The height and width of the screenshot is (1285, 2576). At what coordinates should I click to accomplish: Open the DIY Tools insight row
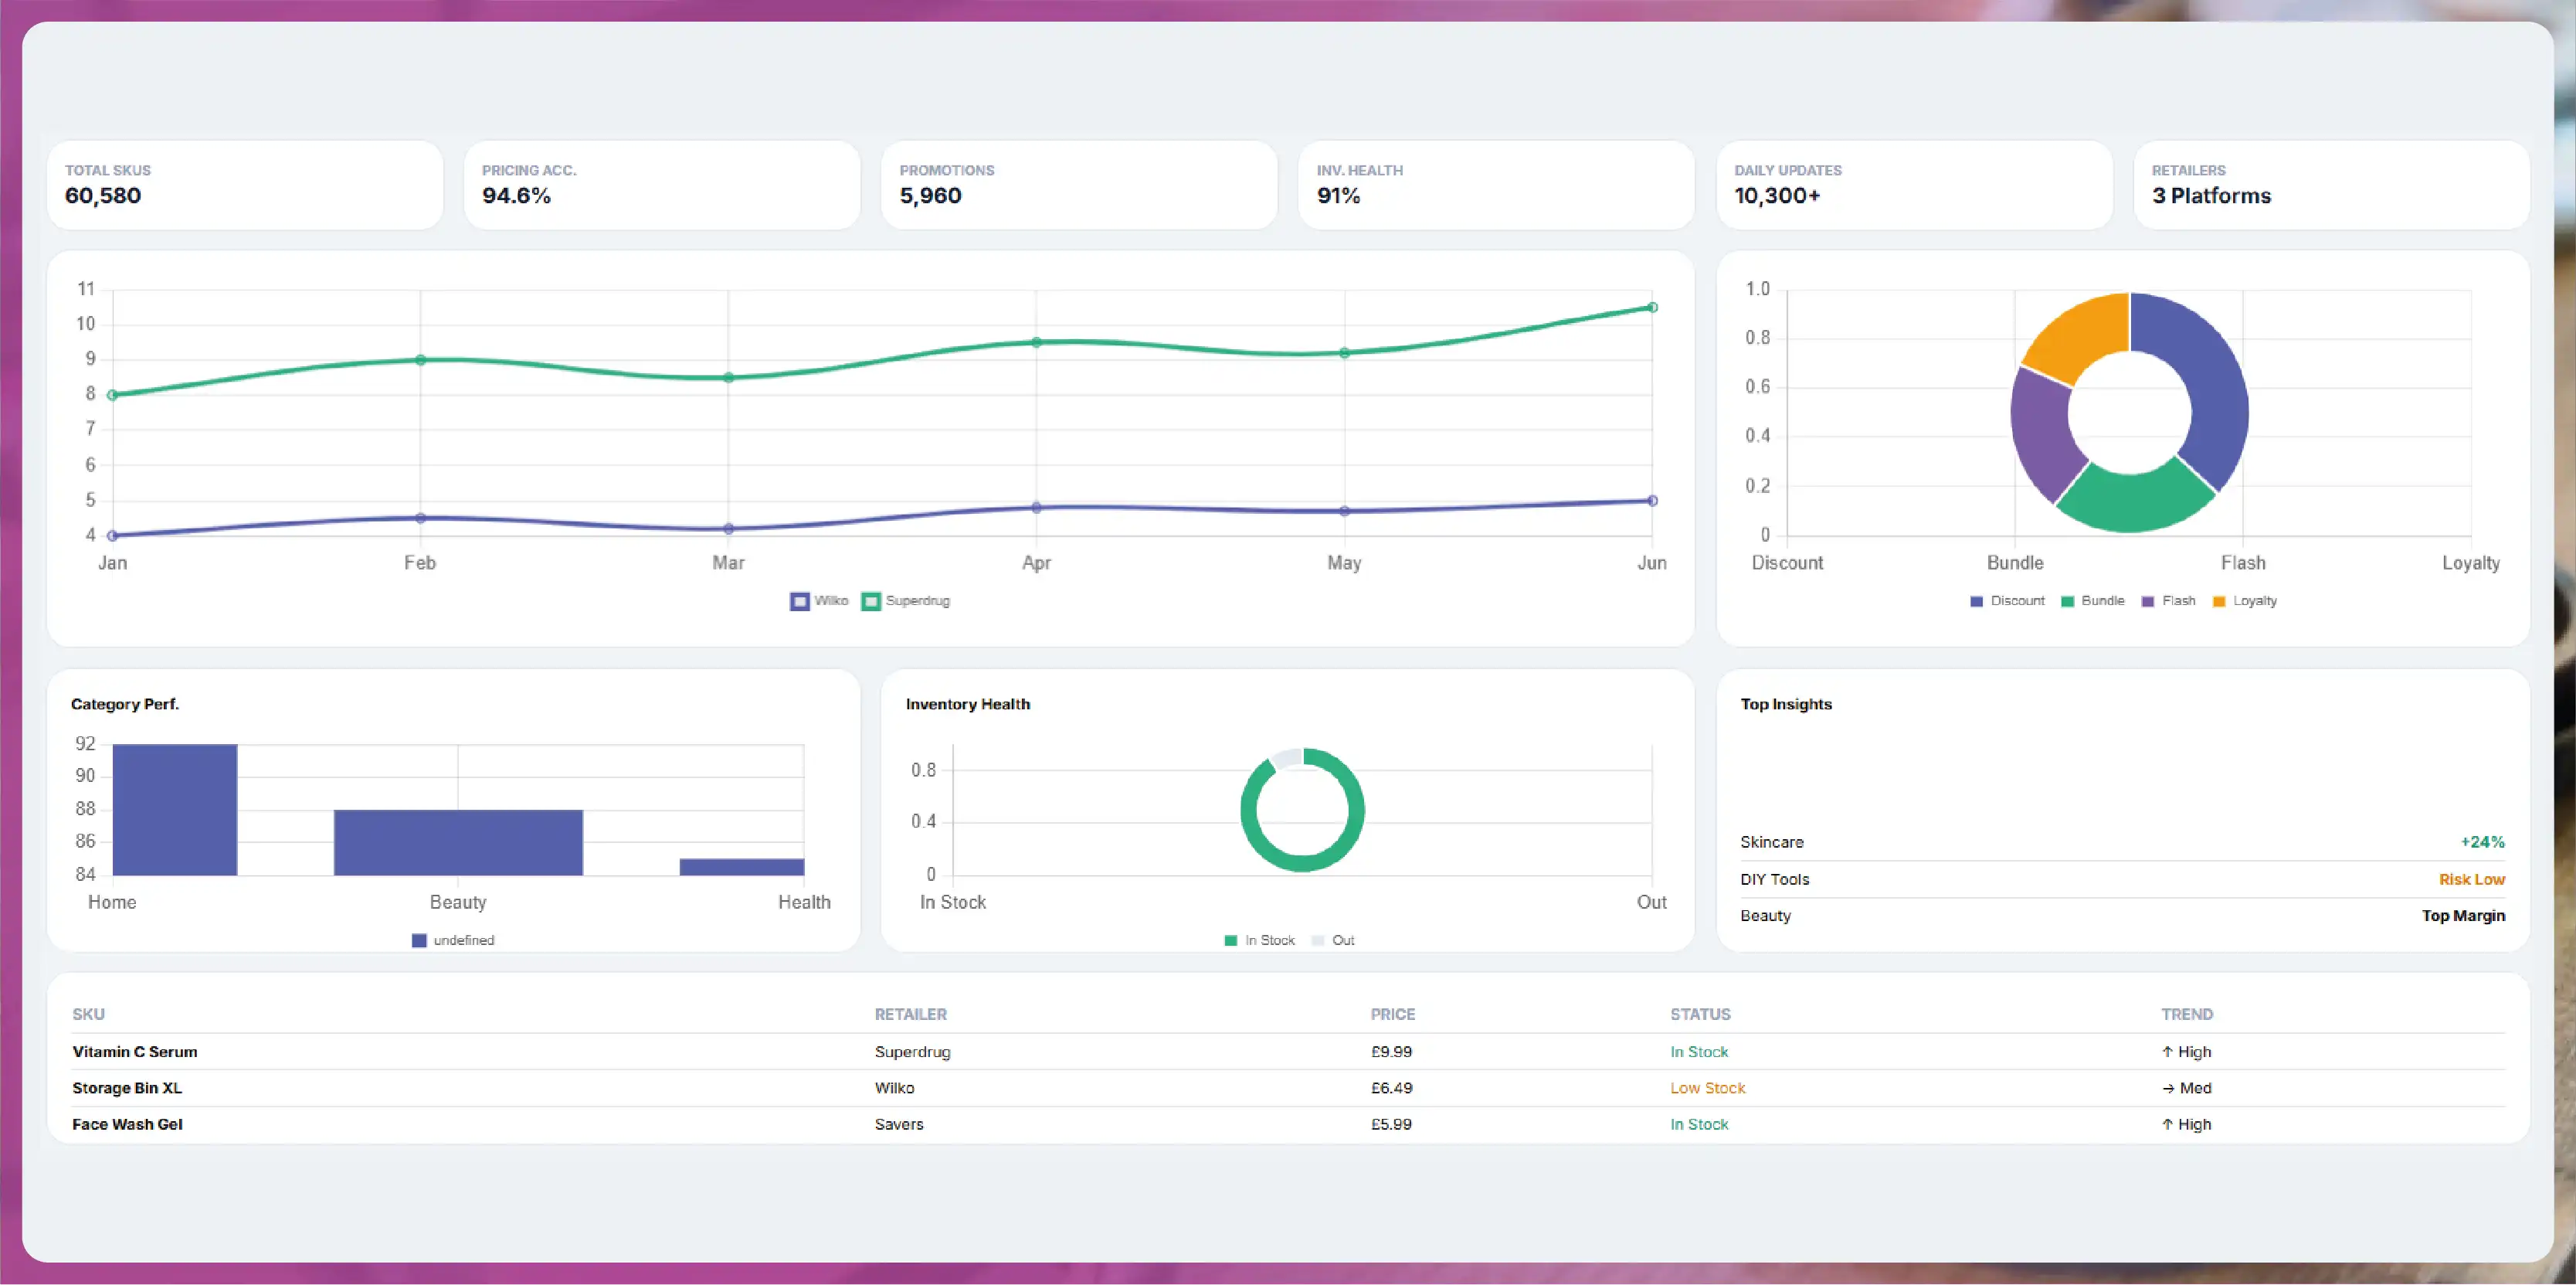[x=2122, y=879]
